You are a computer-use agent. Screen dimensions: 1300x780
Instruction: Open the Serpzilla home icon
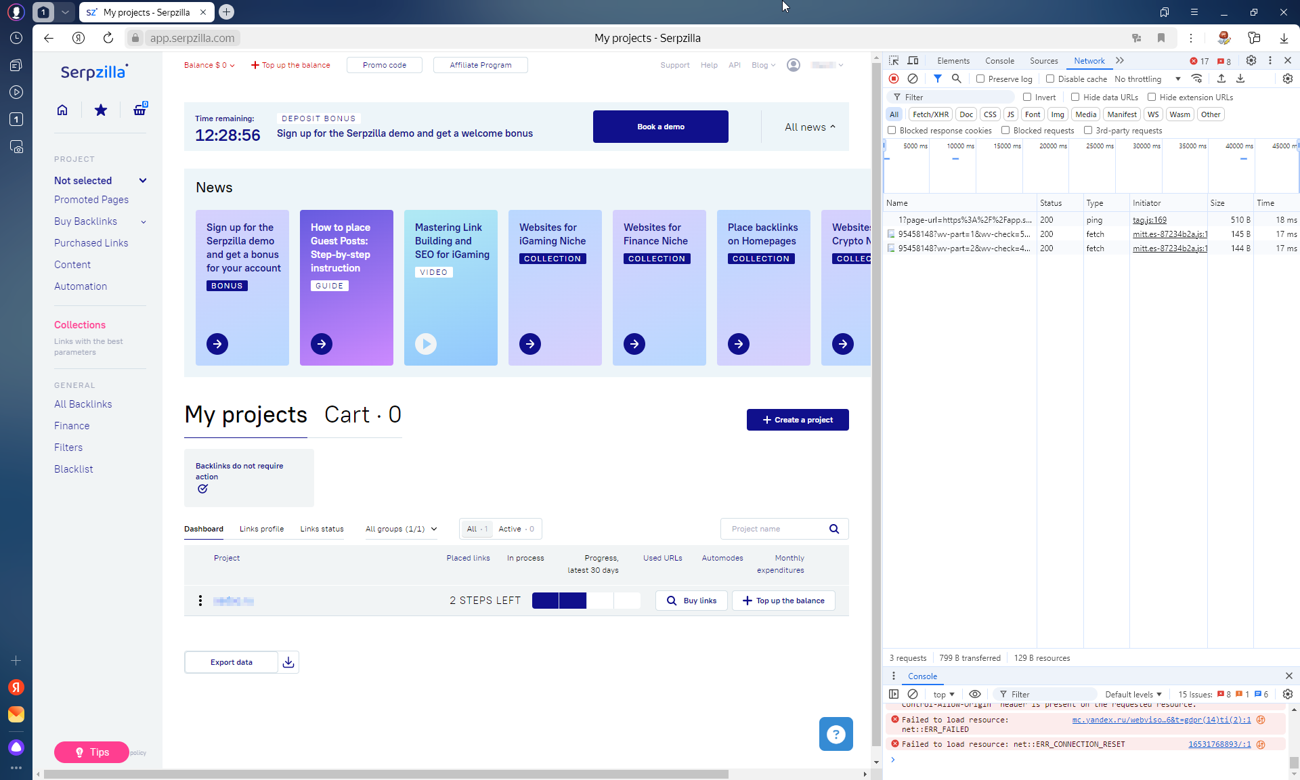pyautogui.click(x=62, y=110)
